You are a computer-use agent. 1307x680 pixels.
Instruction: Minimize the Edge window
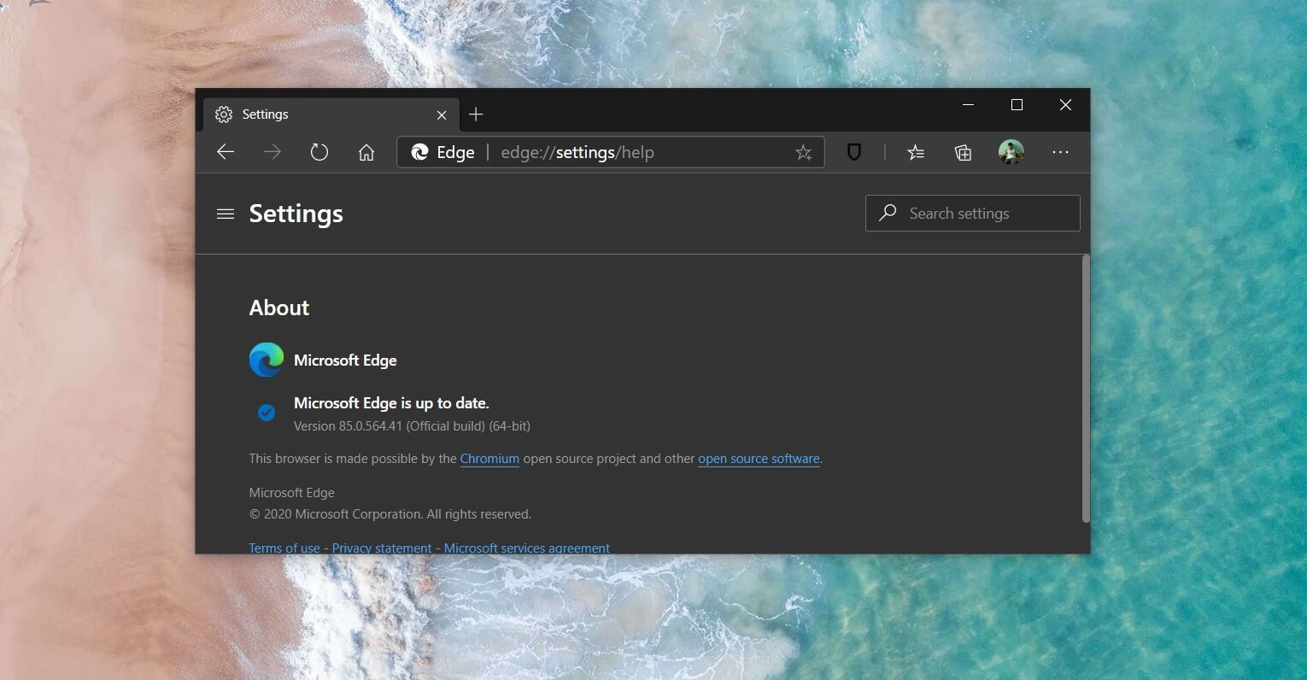(968, 105)
